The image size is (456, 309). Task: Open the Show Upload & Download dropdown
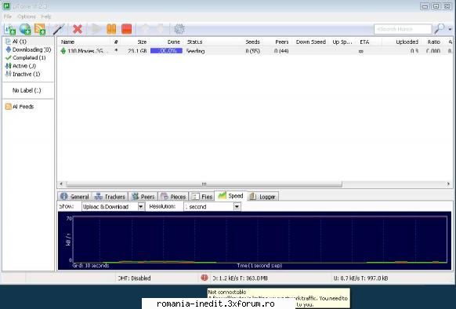tap(113, 206)
